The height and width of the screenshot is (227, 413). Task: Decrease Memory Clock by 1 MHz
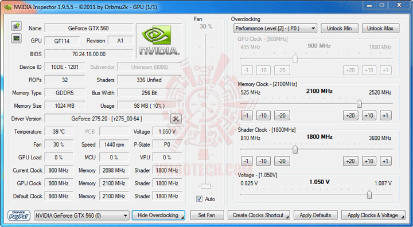click(x=247, y=115)
